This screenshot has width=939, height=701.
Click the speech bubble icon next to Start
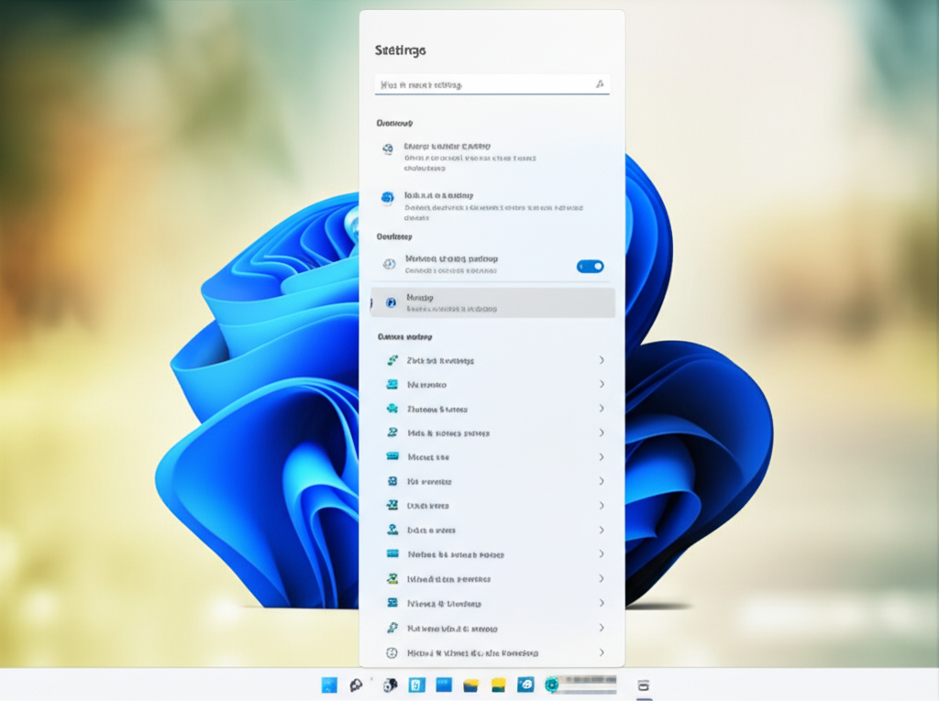click(x=357, y=685)
